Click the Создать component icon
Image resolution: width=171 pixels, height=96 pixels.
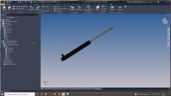10,7
